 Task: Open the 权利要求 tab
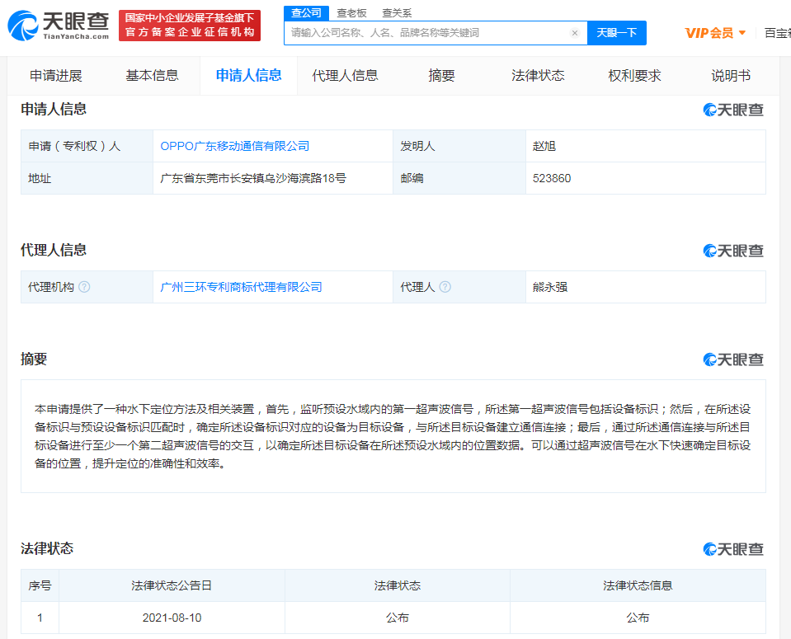pyautogui.click(x=633, y=74)
